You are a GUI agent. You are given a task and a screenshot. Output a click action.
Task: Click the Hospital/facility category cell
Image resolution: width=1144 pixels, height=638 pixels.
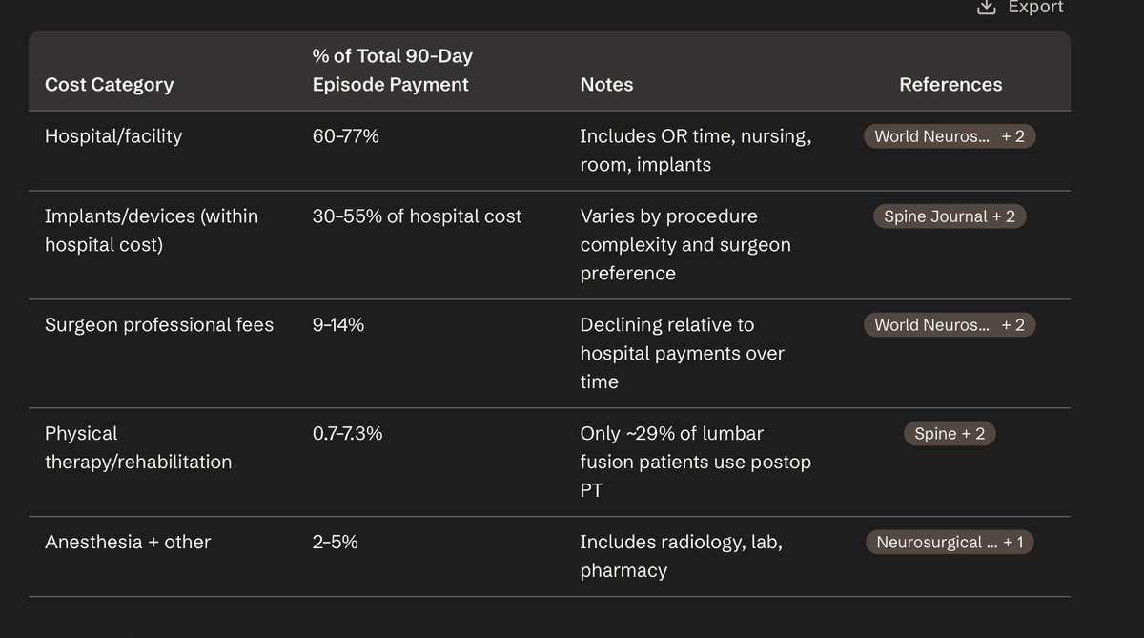tap(113, 136)
